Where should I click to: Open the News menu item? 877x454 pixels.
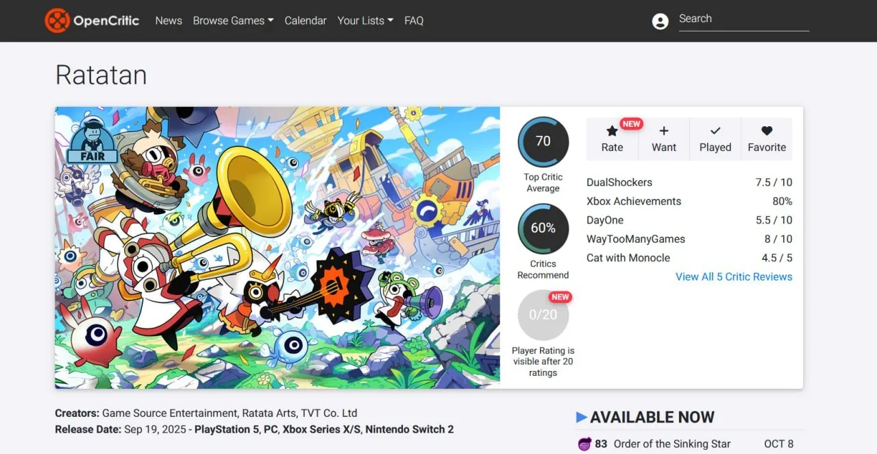click(x=169, y=21)
